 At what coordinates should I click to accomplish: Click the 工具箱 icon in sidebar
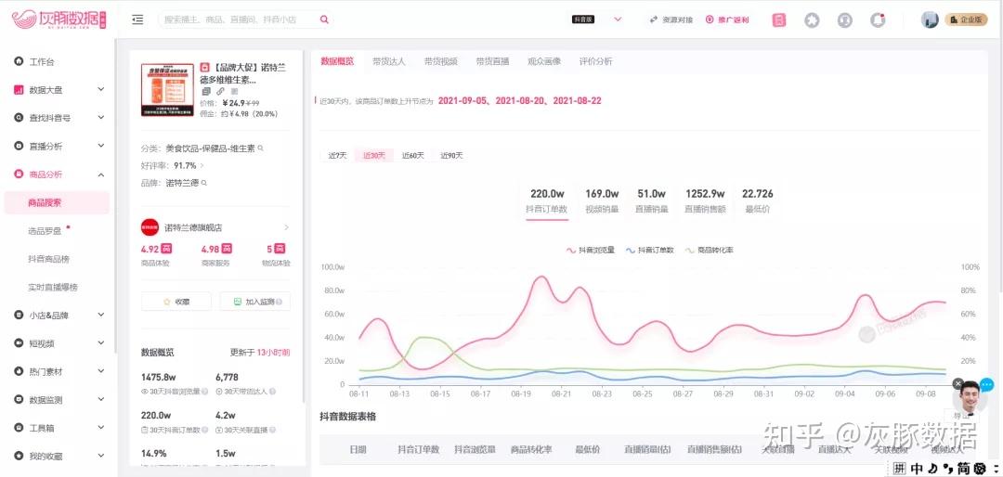(19, 428)
